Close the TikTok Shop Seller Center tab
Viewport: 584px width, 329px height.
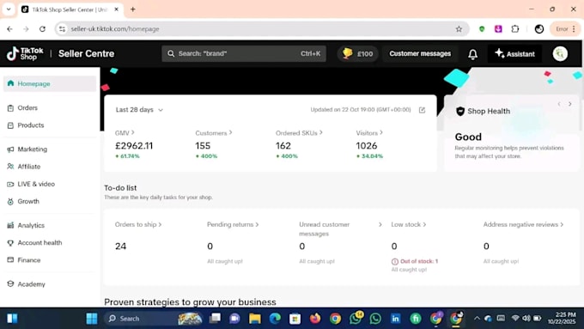(116, 9)
